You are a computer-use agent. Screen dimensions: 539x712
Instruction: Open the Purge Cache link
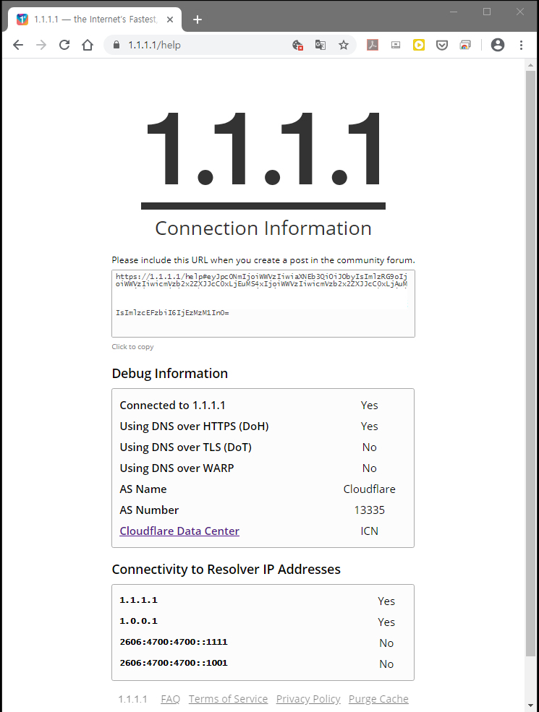[378, 699]
